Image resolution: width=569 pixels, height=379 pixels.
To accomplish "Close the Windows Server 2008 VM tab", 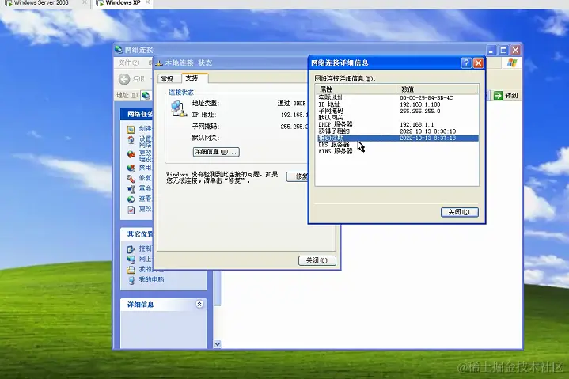I will [x=84, y=2].
